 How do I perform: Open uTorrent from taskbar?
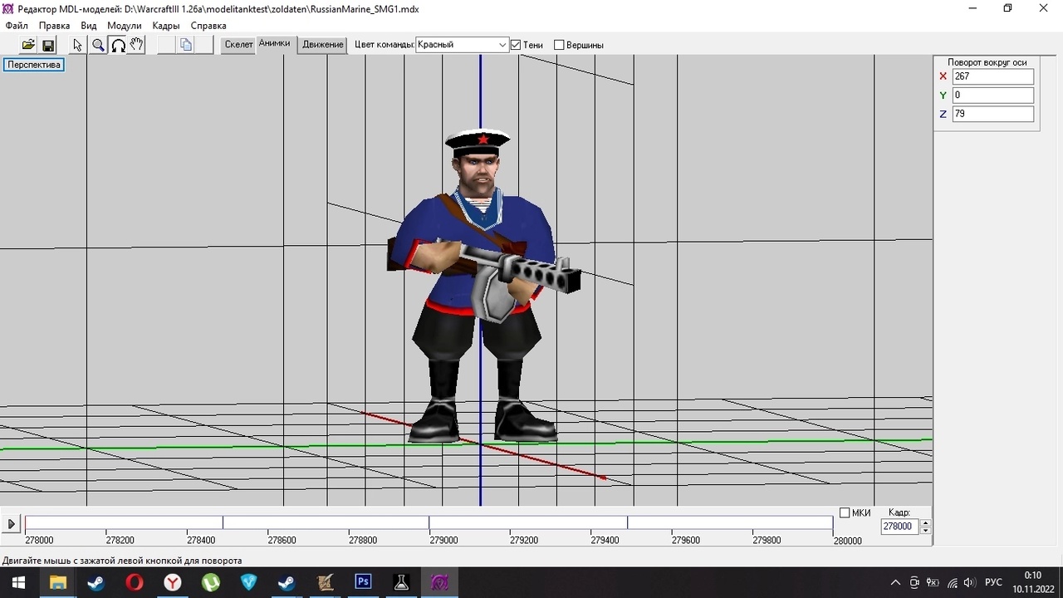click(x=211, y=582)
